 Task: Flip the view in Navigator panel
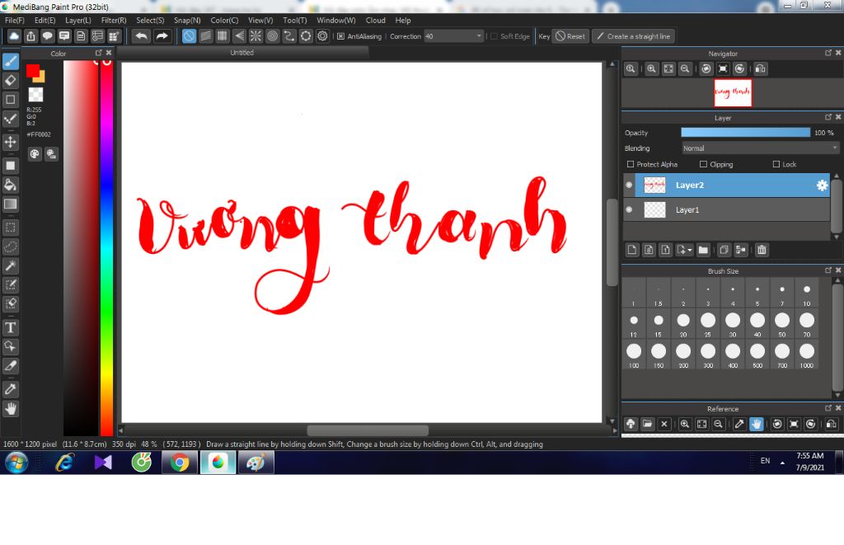pos(761,69)
